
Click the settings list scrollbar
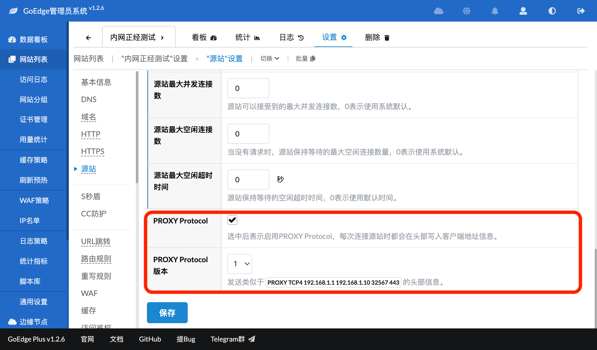tap(137, 127)
